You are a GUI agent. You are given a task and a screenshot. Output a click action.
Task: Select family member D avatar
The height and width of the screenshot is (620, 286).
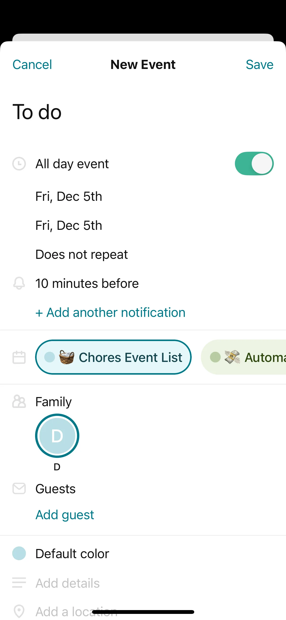coord(57,436)
